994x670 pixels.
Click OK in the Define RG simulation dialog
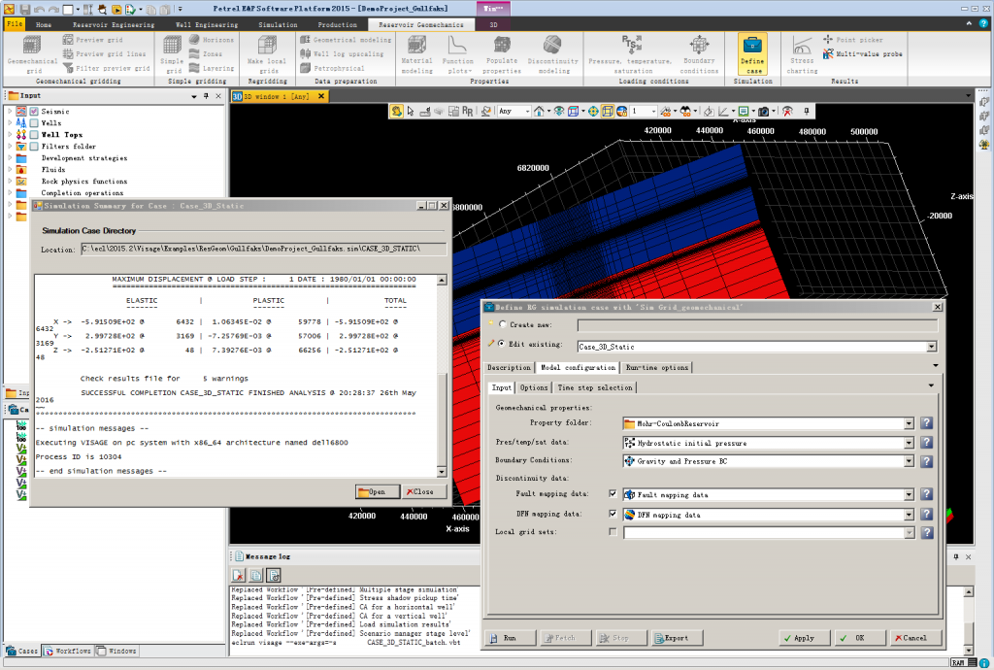click(860, 638)
